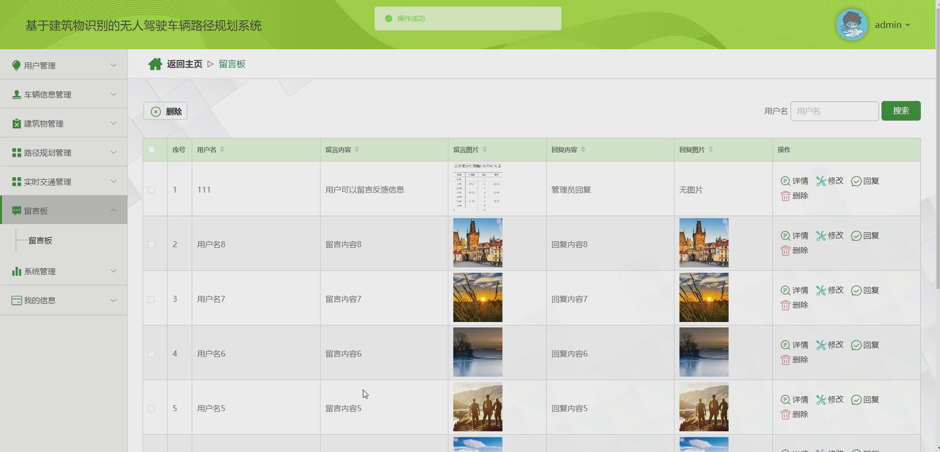Click the 系统管理 bar-chart icon

coord(16,271)
